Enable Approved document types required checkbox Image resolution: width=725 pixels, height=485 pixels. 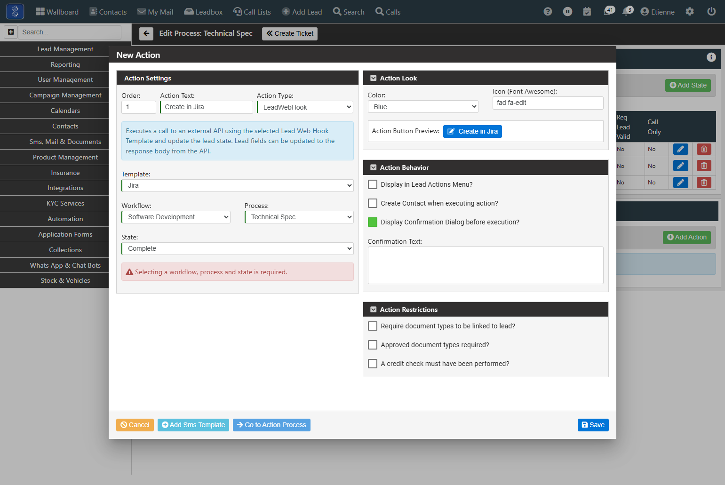[373, 345]
